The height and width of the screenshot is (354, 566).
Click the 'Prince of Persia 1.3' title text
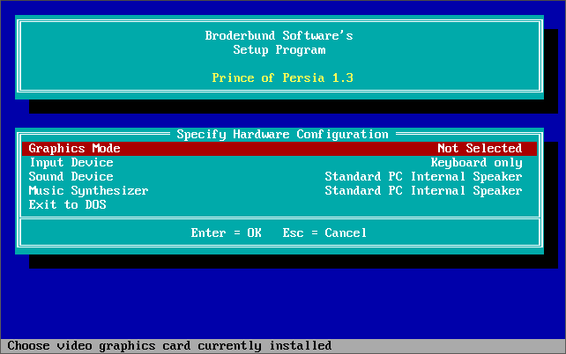coord(282,78)
